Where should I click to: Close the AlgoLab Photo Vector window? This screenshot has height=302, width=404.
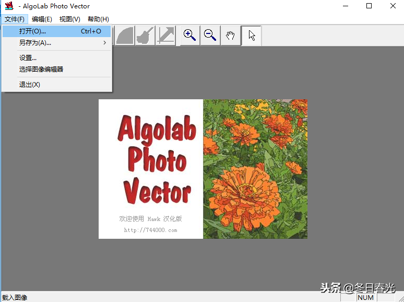[393, 6]
